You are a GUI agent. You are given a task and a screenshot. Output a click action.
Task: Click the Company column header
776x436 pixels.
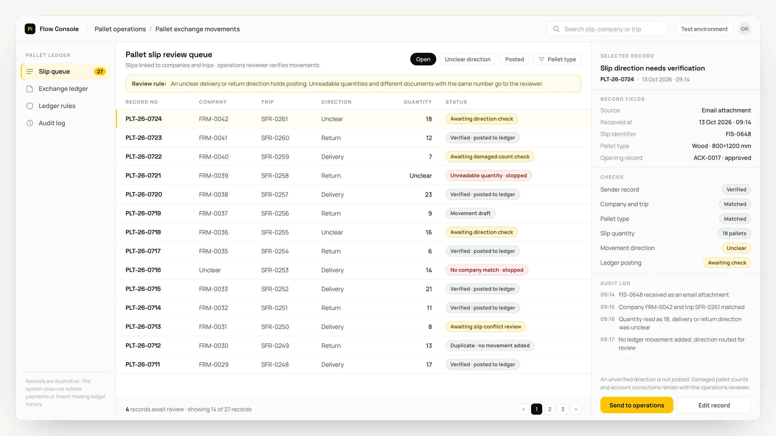pos(213,102)
